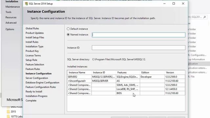Click the Instance ID input field

pos(138,48)
